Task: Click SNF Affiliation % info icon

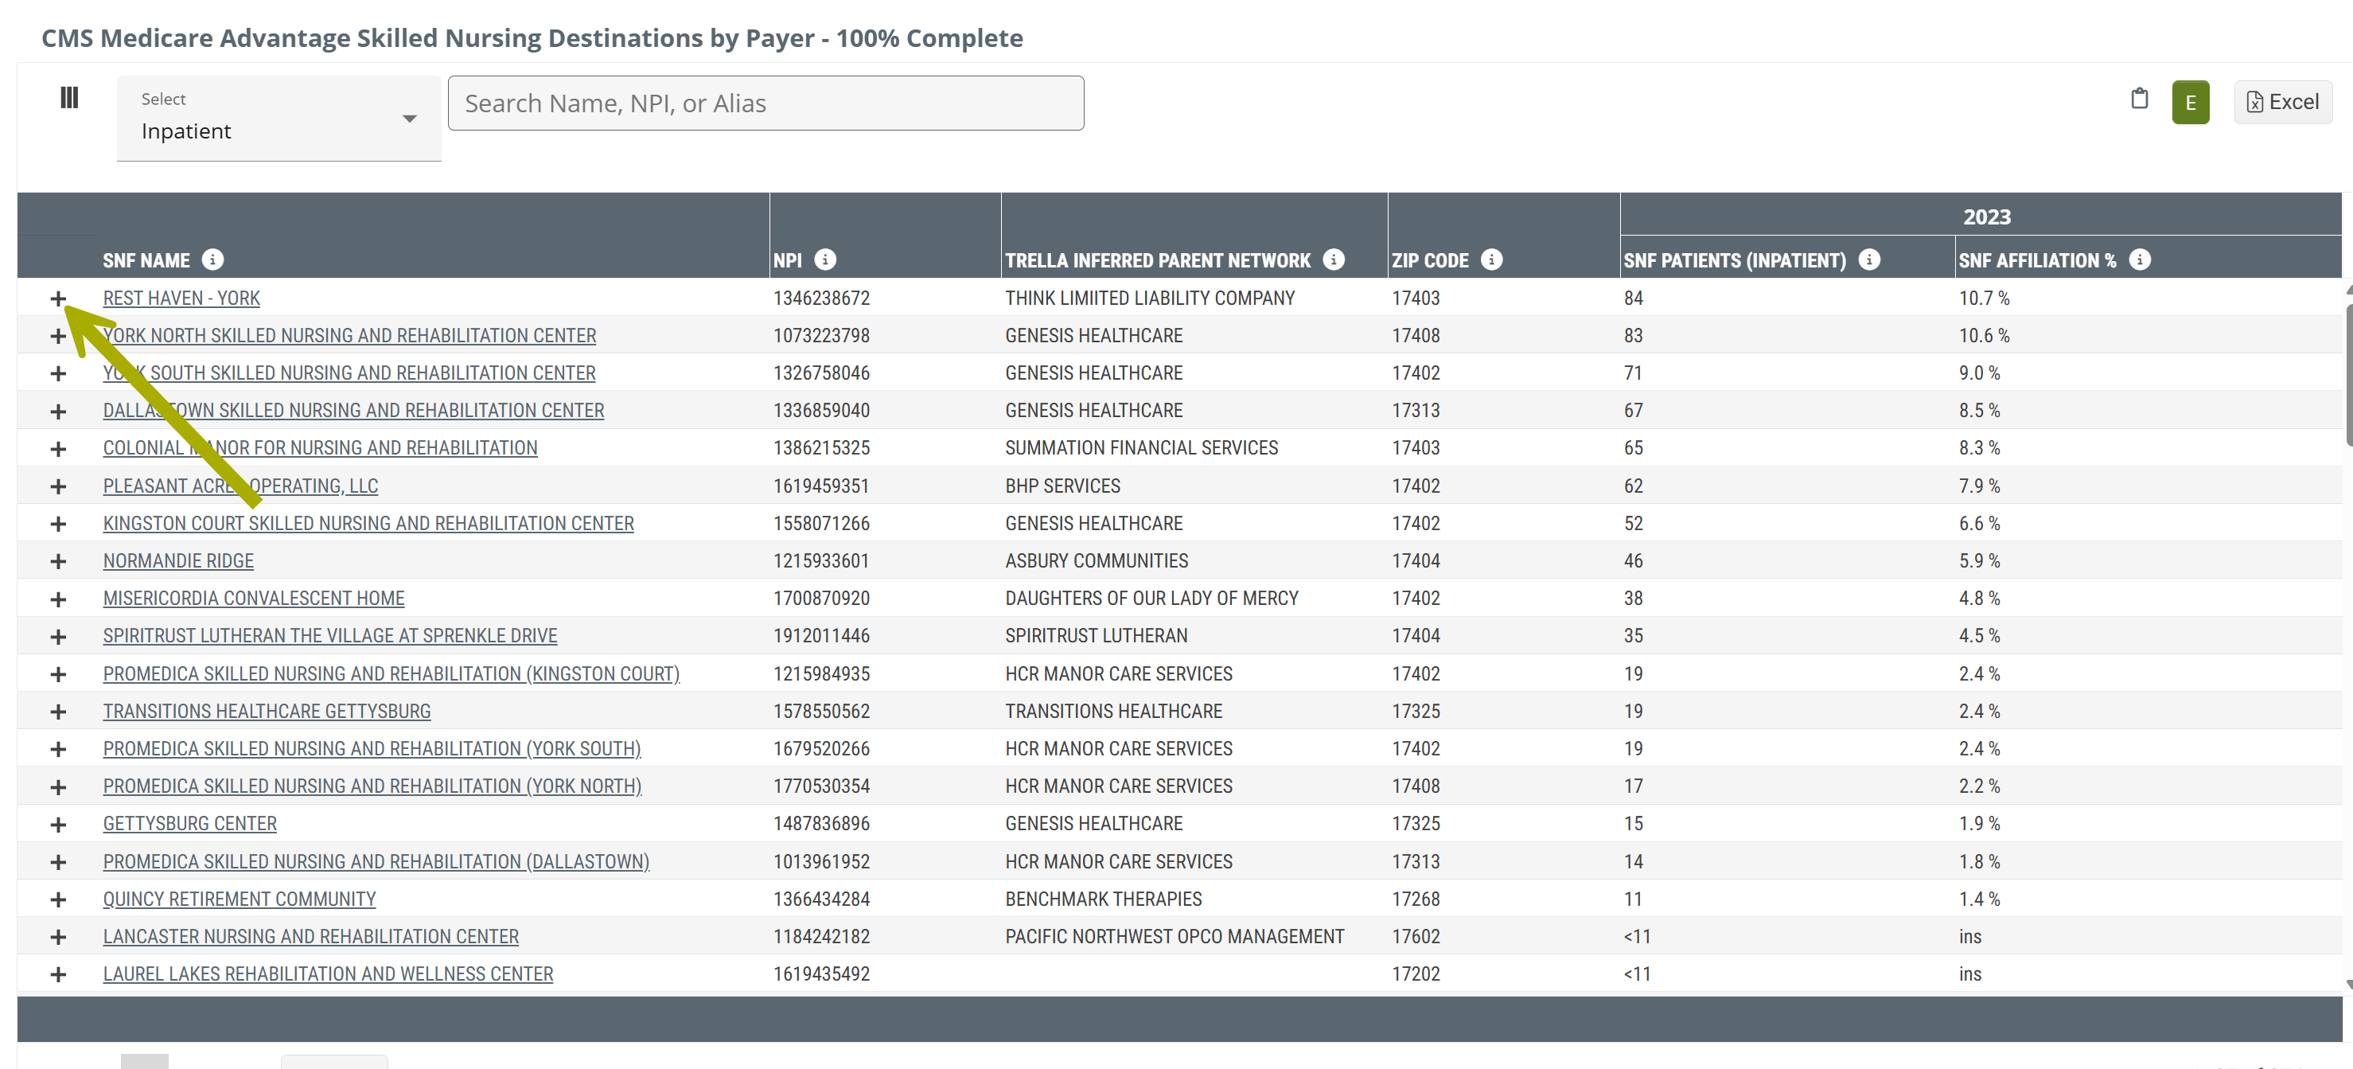Action: (2139, 259)
